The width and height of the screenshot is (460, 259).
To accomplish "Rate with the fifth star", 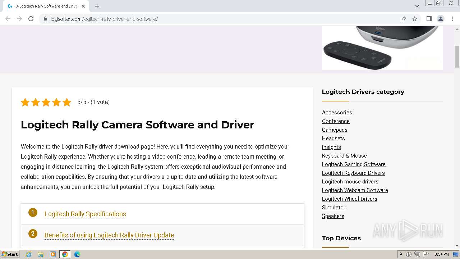I will click(x=67, y=103).
